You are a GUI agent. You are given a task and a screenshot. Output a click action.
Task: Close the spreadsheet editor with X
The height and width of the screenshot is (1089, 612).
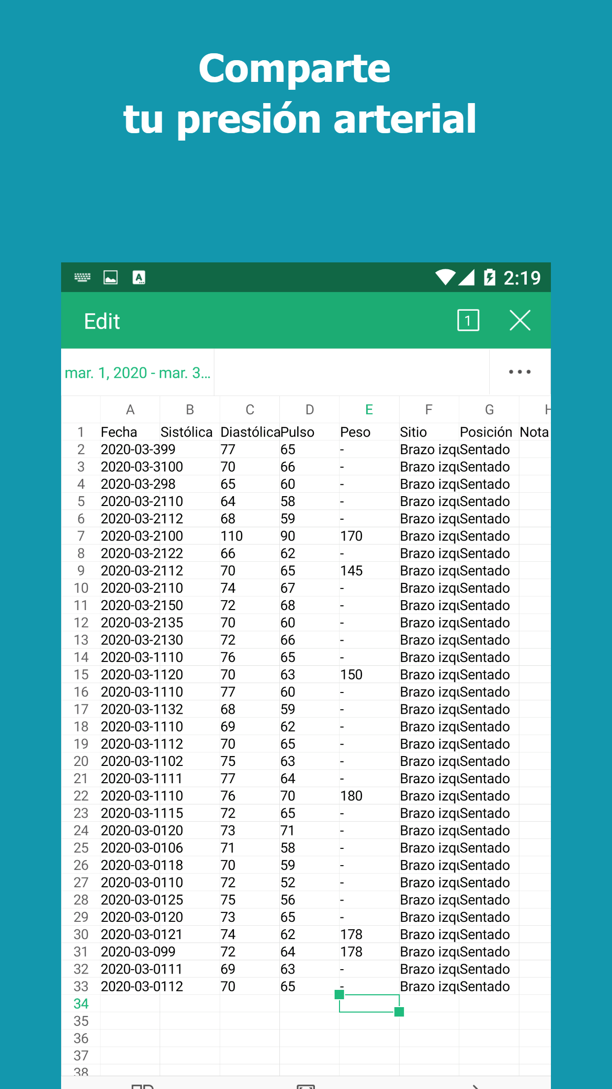pos(520,321)
